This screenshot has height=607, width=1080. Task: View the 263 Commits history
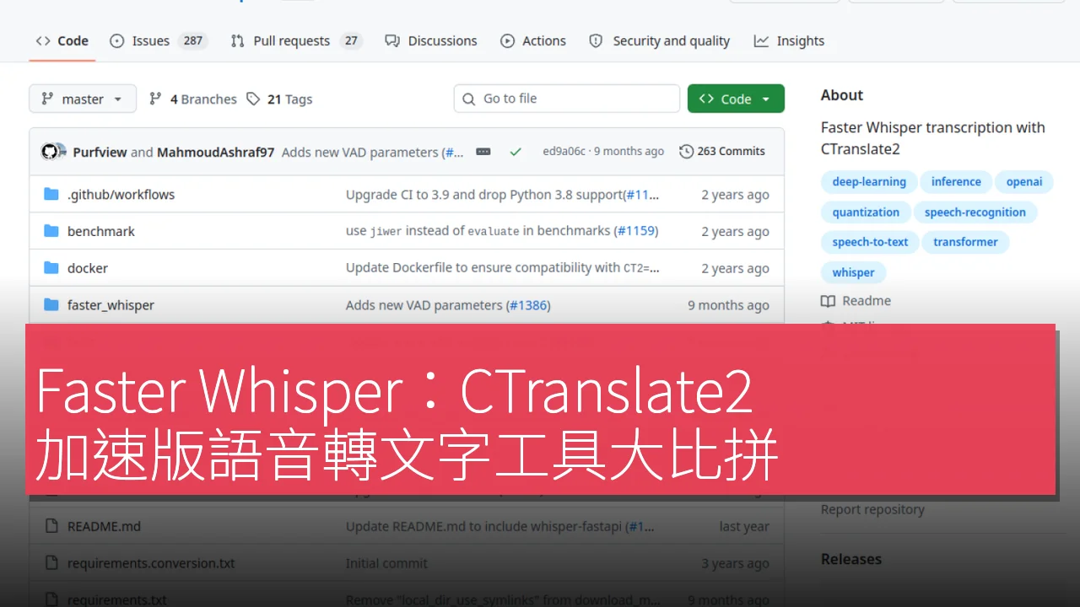pyautogui.click(x=722, y=152)
